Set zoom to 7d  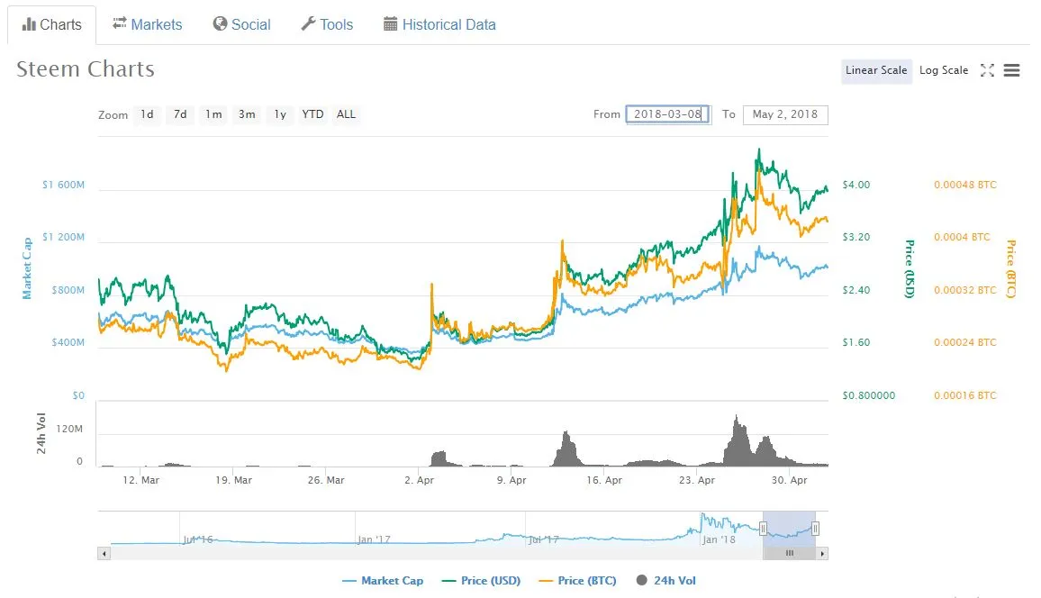pos(180,114)
